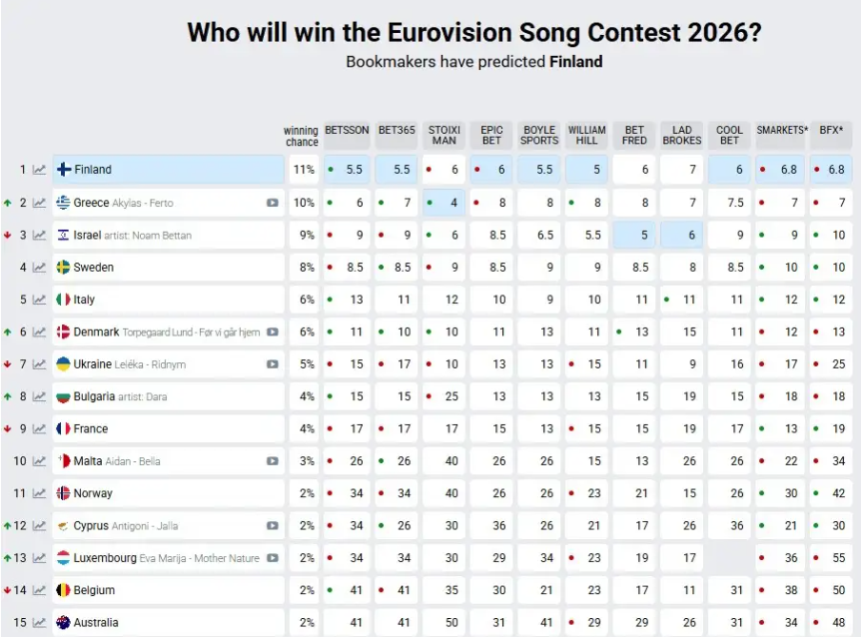Select the WILLIAM HILL column header

pos(586,135)
